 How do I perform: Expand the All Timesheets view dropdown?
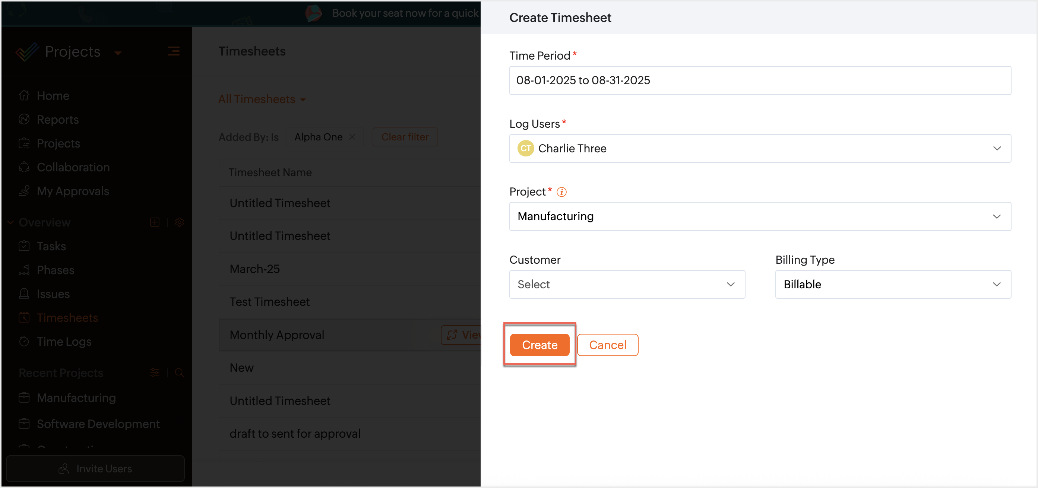[262, 99]
